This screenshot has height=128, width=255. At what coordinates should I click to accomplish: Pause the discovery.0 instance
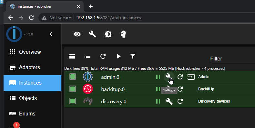click(158, 101)
